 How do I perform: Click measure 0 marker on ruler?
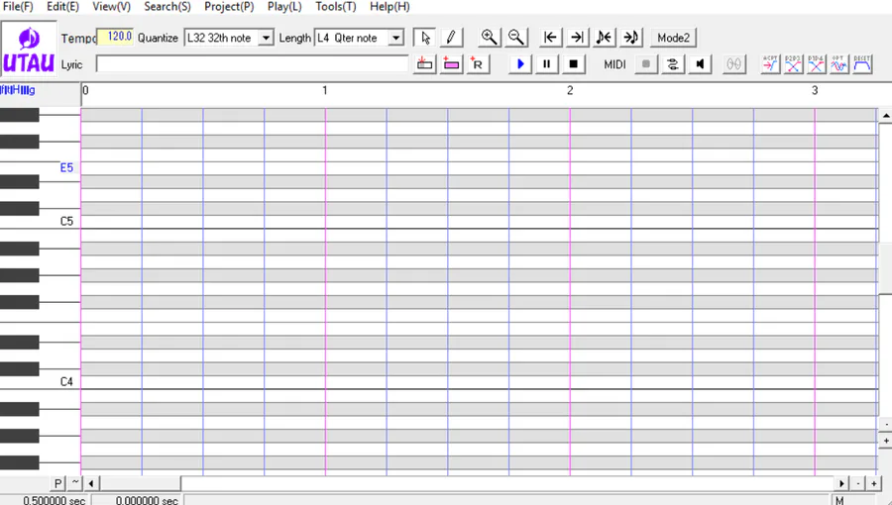click(85, 91)
